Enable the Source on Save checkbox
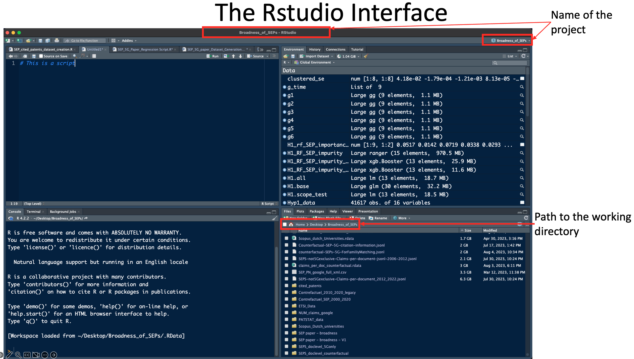This screenshot has height=359, width=634. [x=41, y=56]
